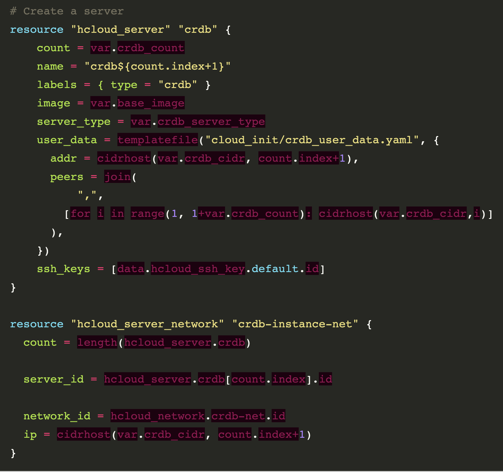Select the length function on count line

click(x=97, y=342)
